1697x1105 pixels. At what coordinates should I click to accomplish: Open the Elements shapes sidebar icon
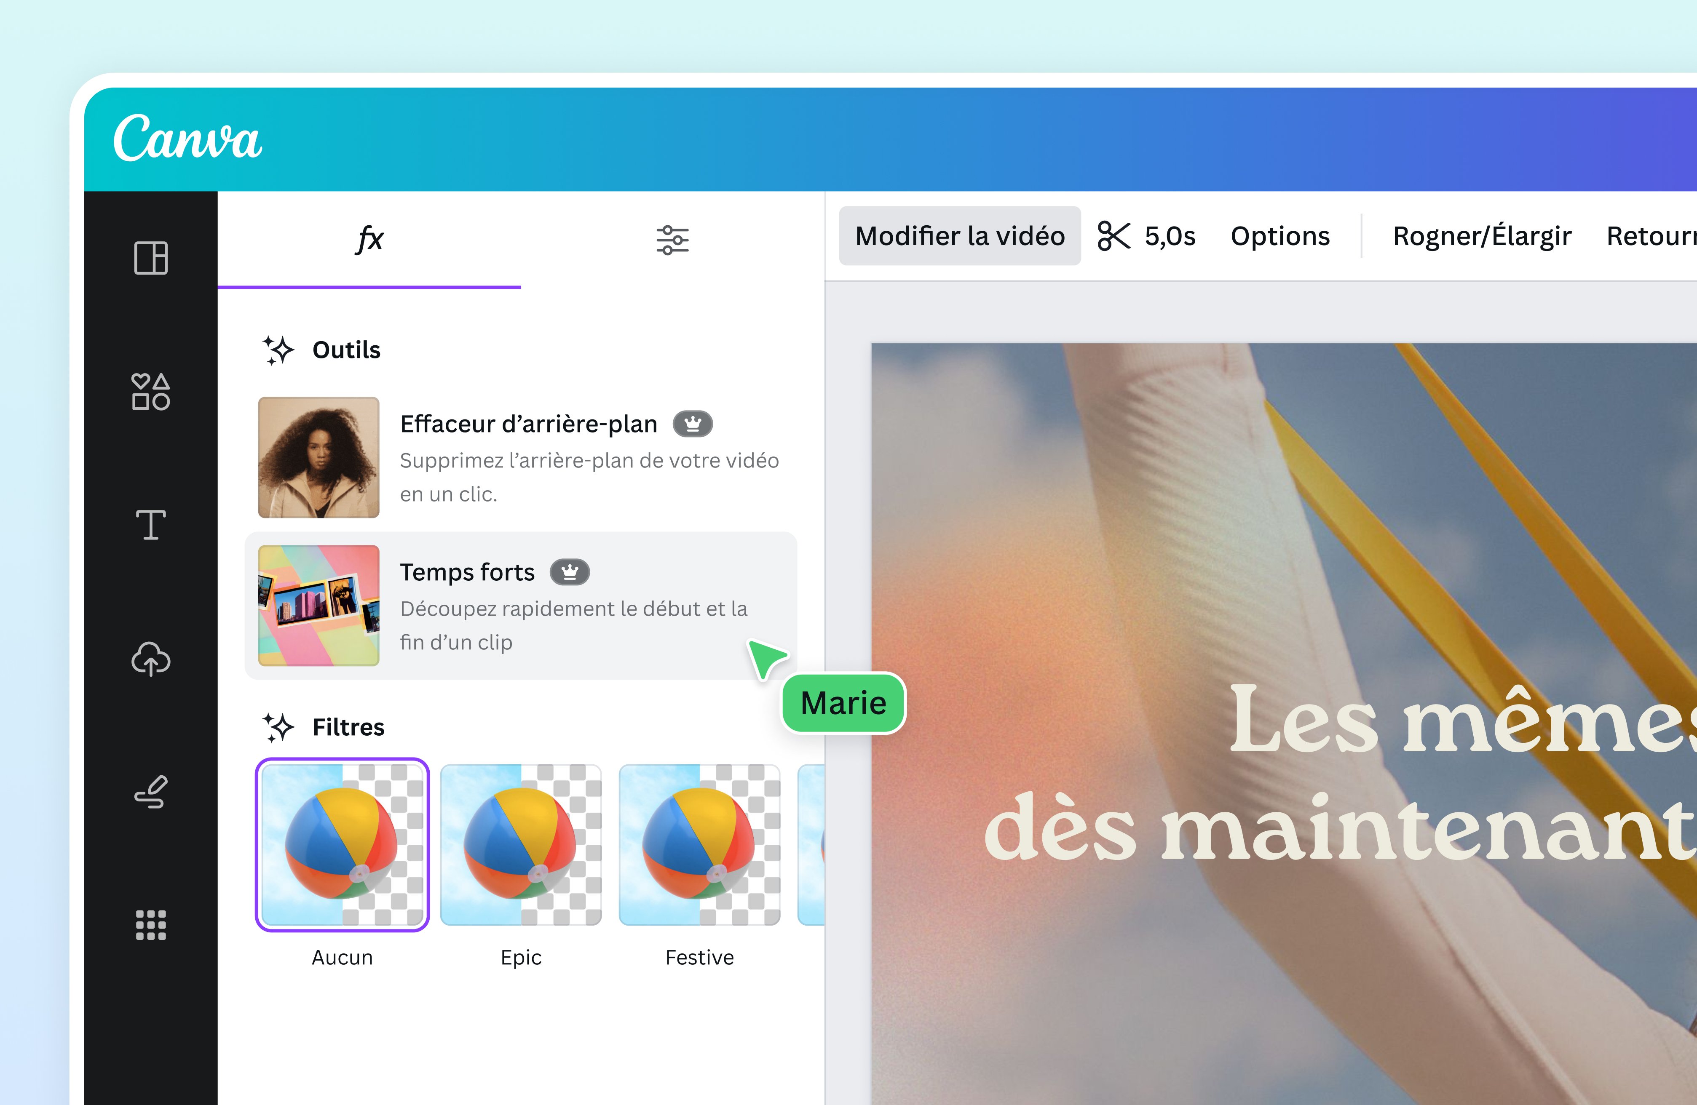[150, 391]
